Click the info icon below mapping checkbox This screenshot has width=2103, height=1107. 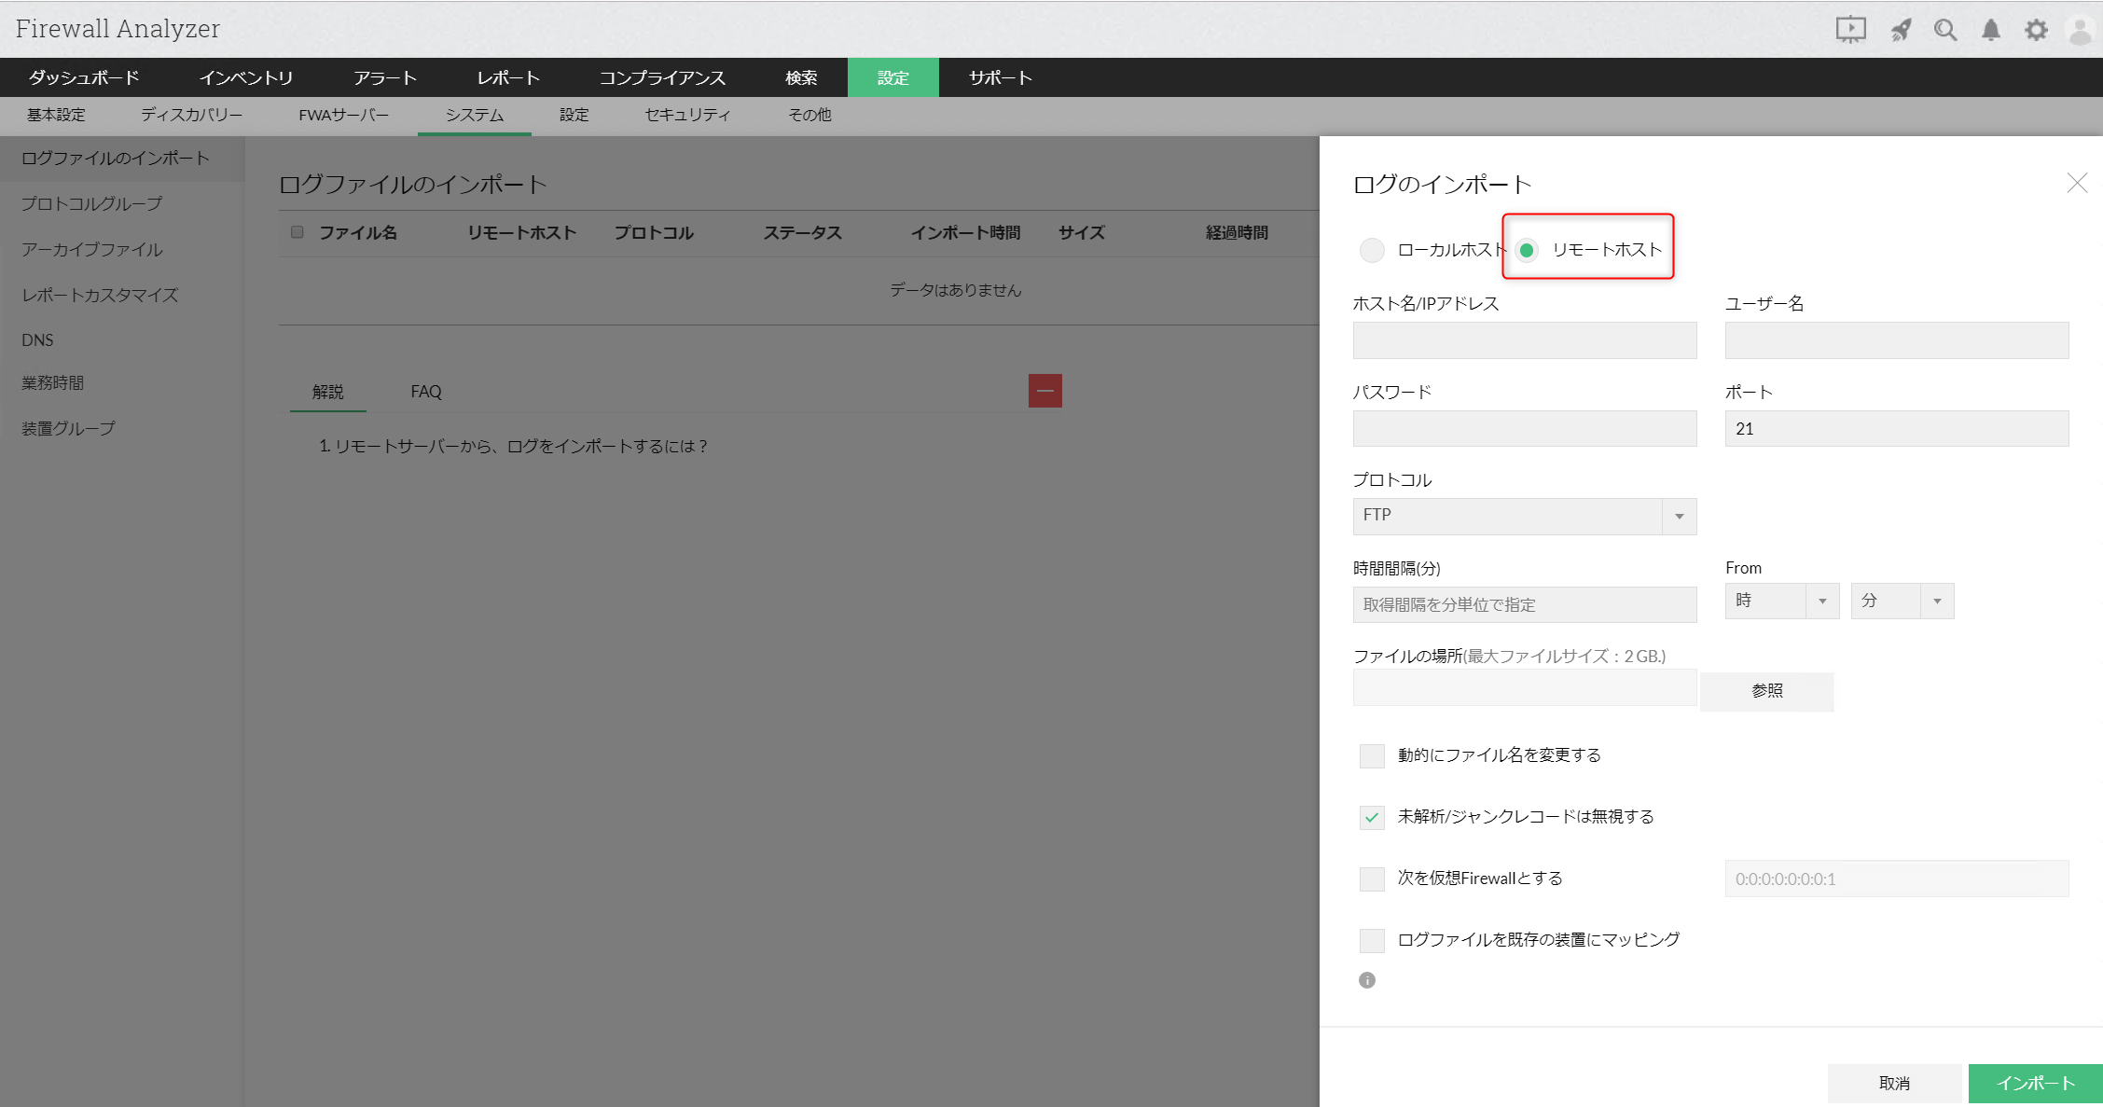pos(1367,980)
